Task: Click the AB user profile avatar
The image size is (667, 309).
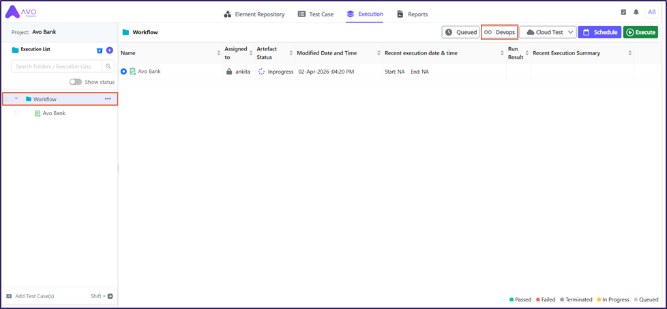Action: pyautogui.click(x=651, y=12)
